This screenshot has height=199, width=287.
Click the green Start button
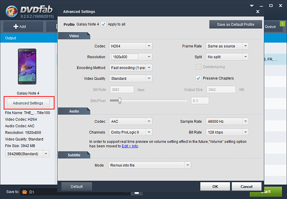tap(266, 191)
